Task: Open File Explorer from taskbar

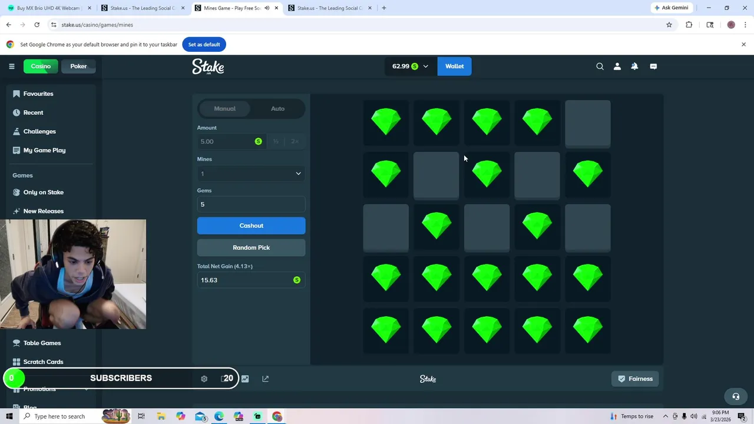Action: pos(161,416)
